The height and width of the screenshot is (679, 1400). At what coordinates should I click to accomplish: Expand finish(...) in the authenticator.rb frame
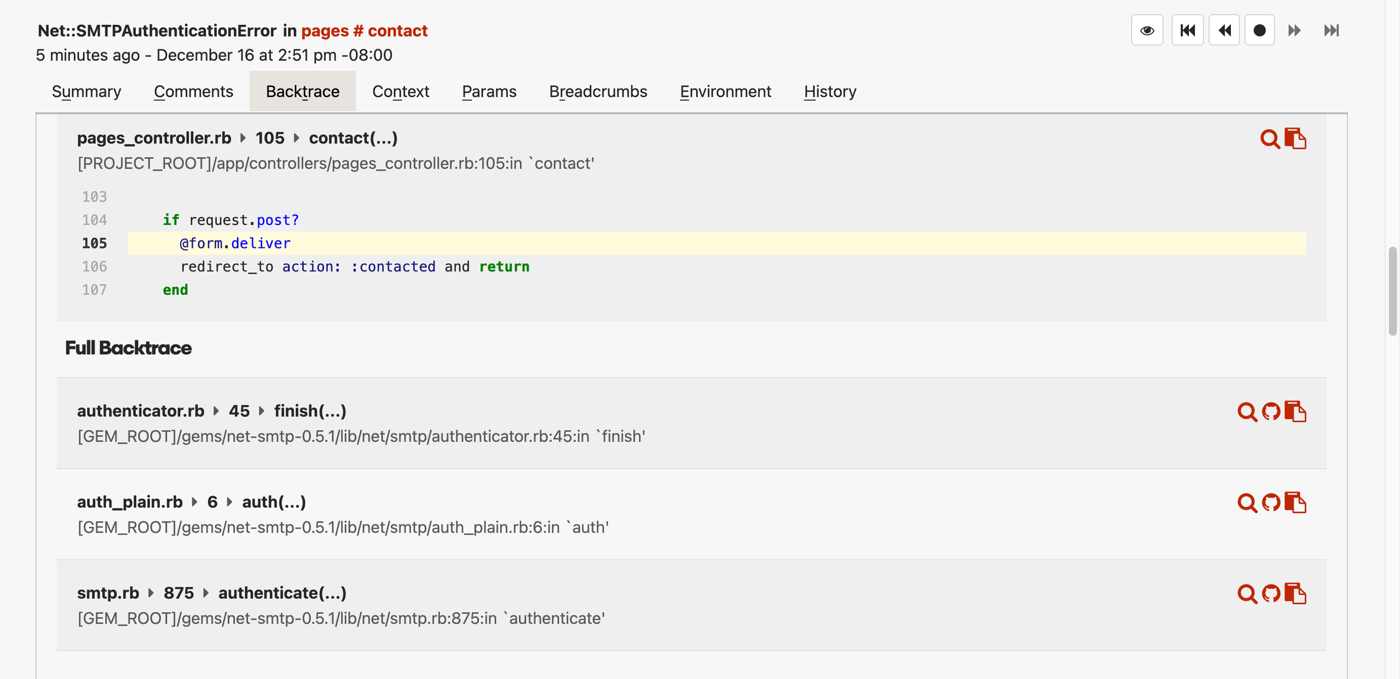310,411
